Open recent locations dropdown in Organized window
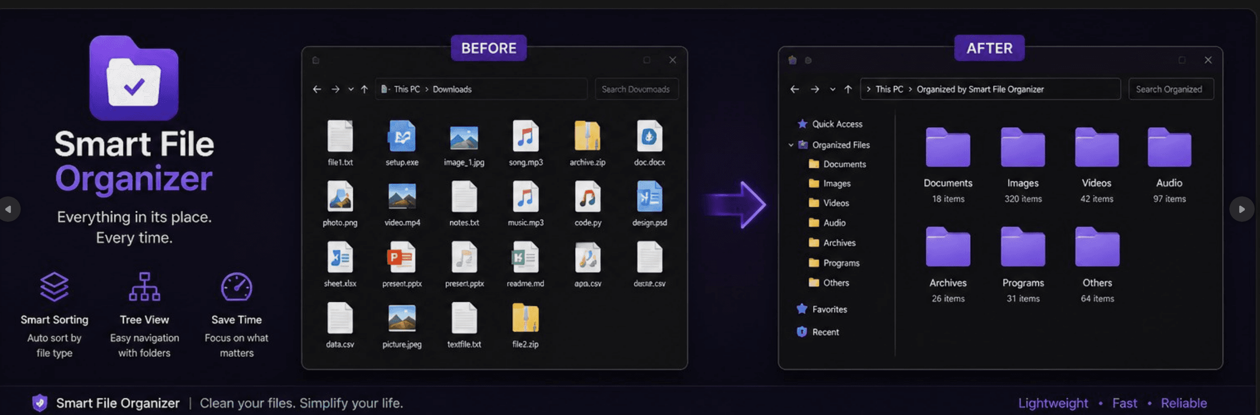 (833, 89)
